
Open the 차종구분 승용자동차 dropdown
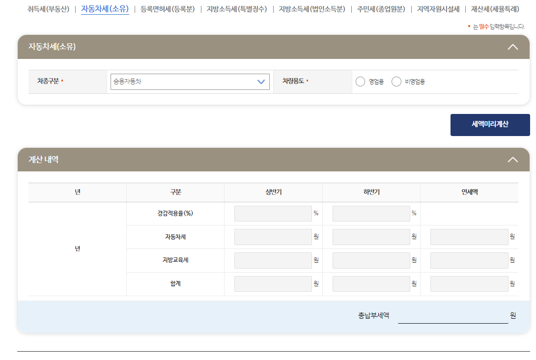tap(190, 82)
